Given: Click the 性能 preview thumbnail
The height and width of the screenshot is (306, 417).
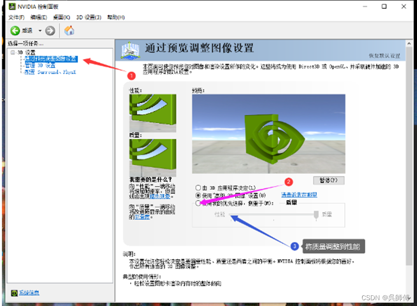Looking at the screenshot, I should tap(153, 113).
